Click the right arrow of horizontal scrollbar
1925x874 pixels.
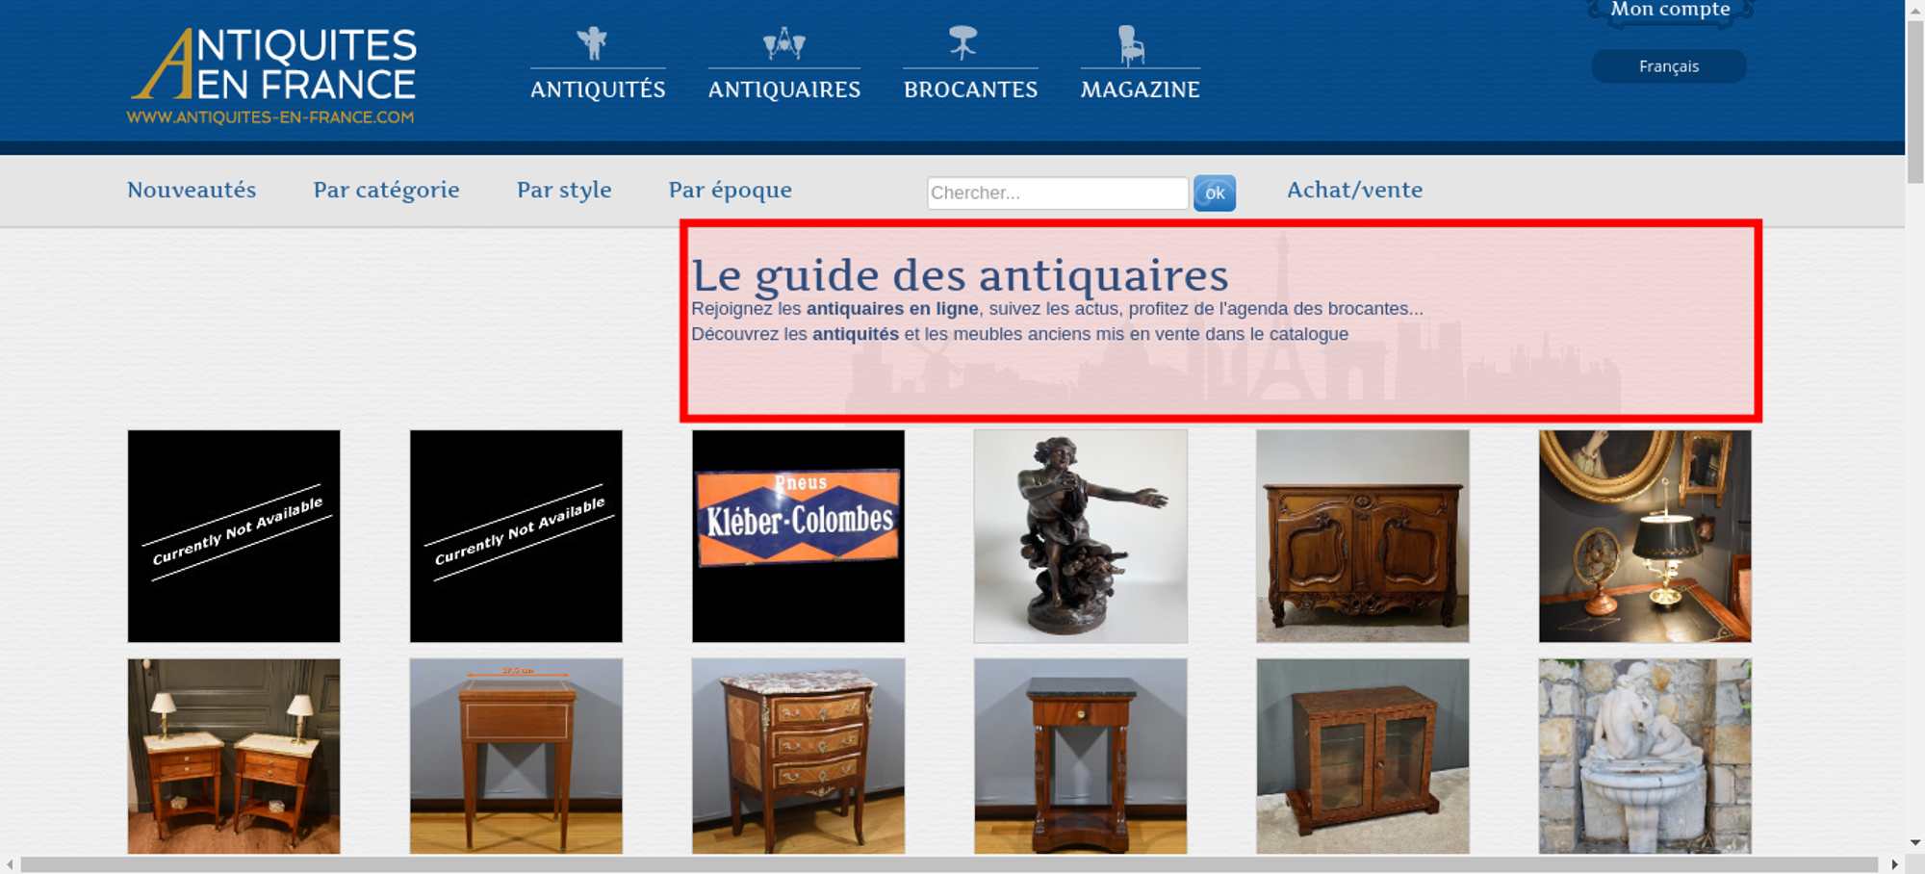point(1894,864)
